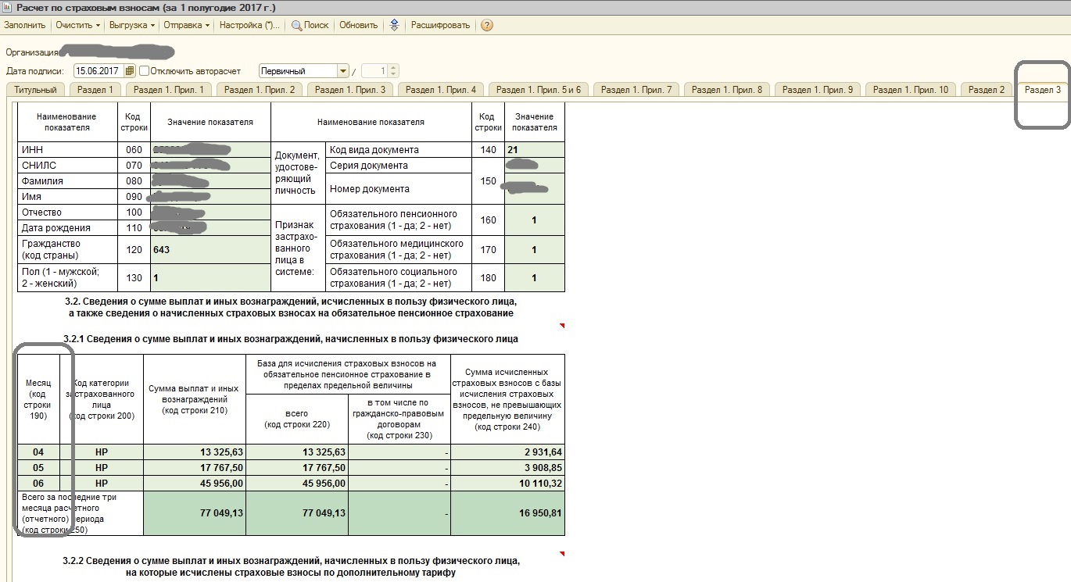
Task: Select line 180 social insurance value cell
Action: [534, 277]
